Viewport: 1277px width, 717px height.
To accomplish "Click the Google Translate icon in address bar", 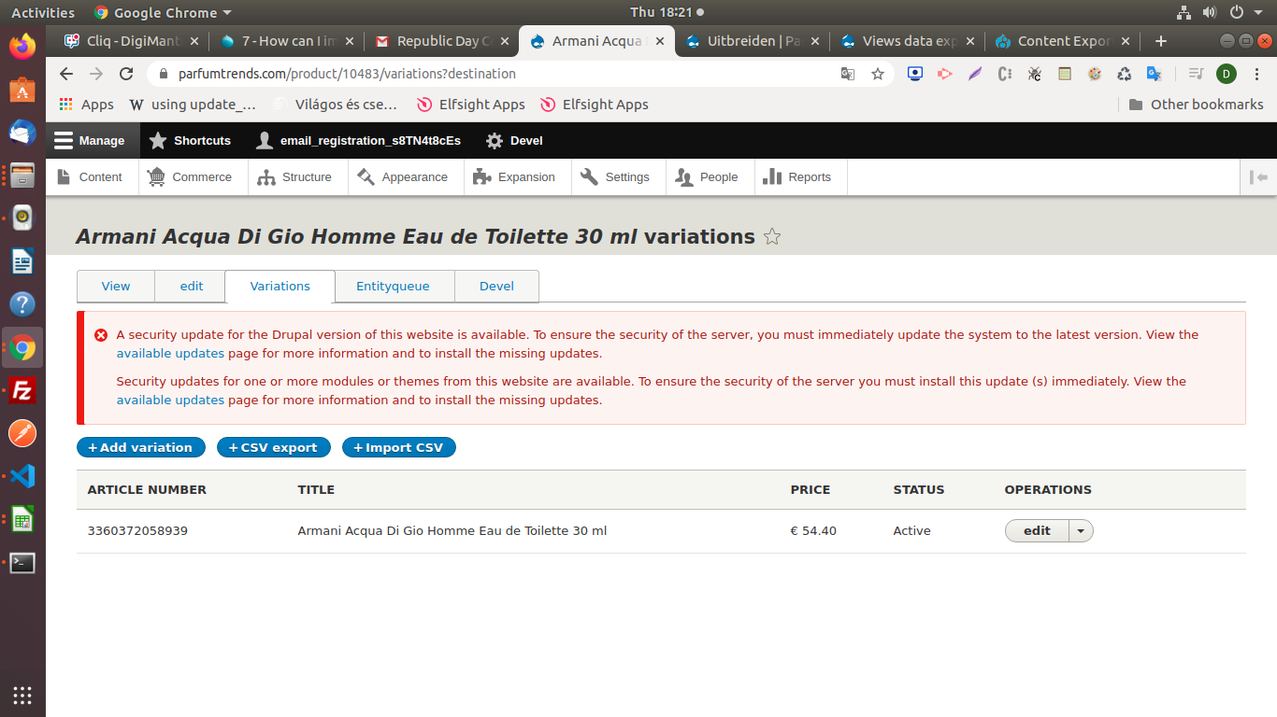I will [847, 74].
